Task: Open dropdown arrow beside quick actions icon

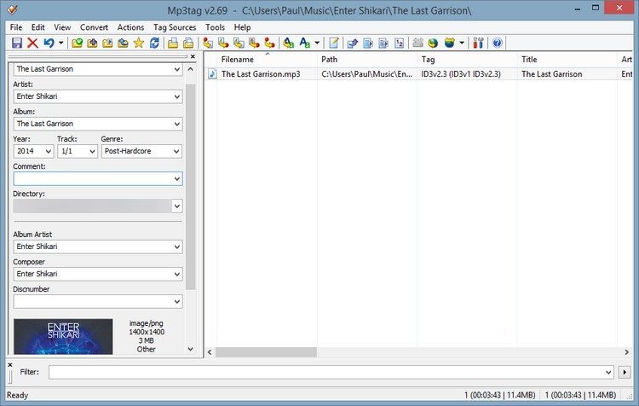Action: (317, 43)
